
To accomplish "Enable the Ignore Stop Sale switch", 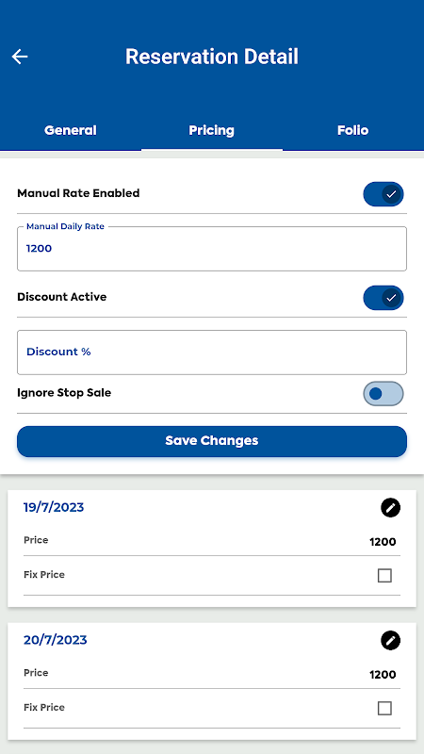I will click(383, 394).
